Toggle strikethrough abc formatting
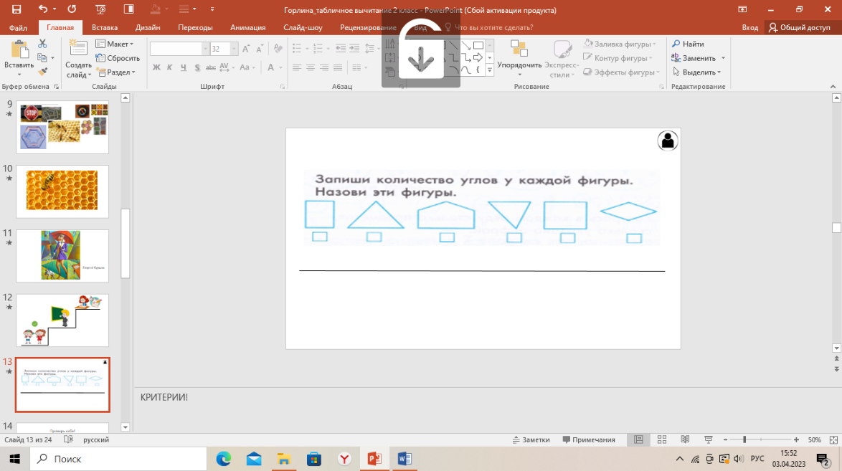This screenshot has height=471, width=842. pos(211,67)
